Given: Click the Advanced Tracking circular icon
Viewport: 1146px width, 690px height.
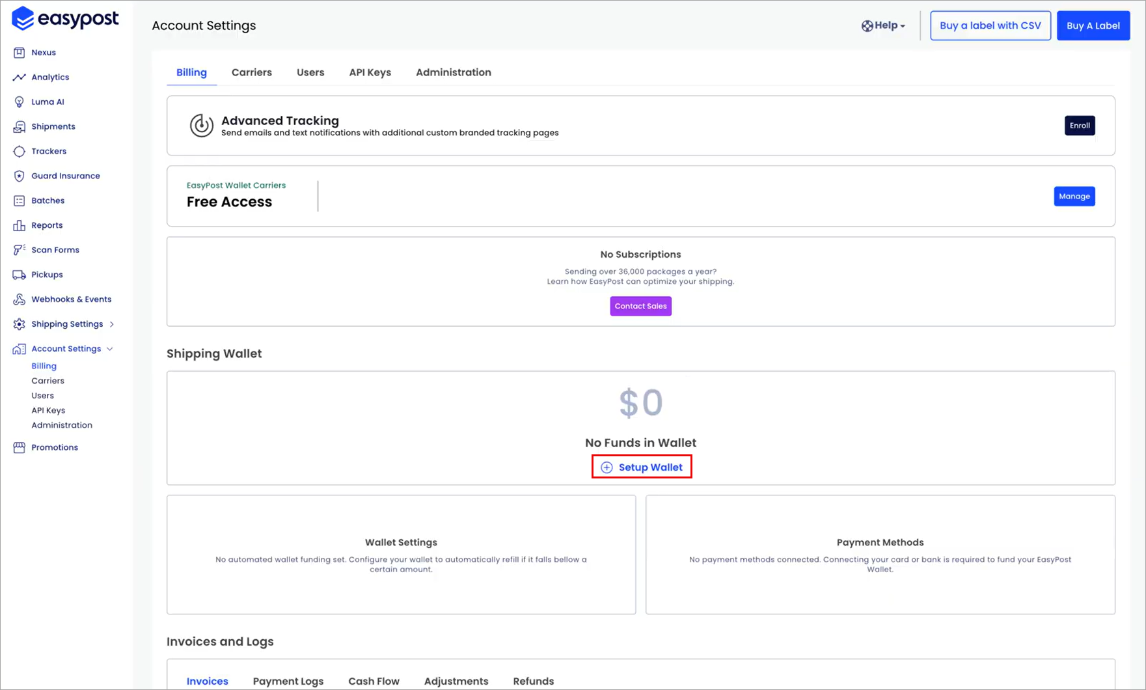Looking at the screenshot, I should pos(202,126).
